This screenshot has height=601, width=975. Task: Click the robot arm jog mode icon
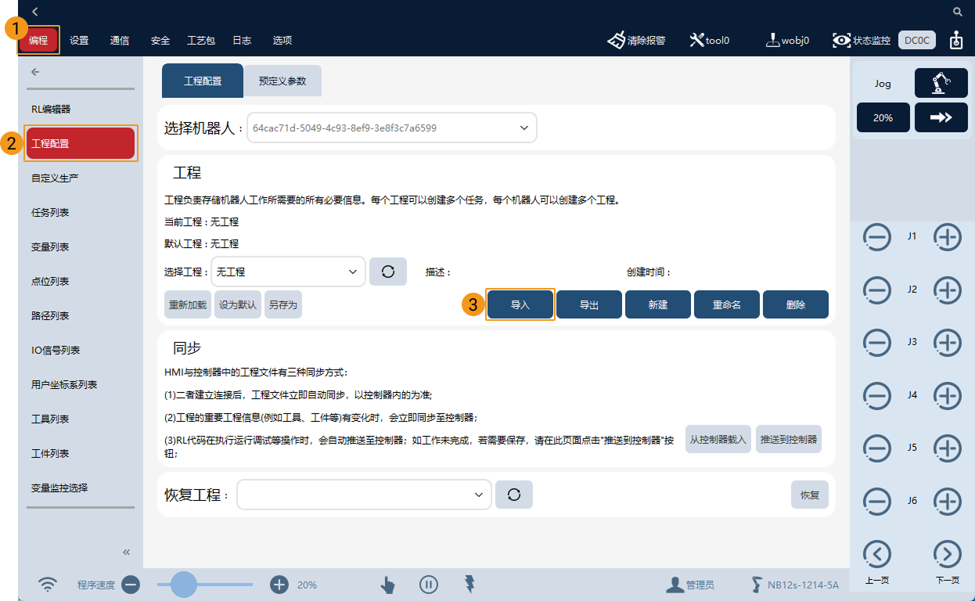[x=941, y=83]
